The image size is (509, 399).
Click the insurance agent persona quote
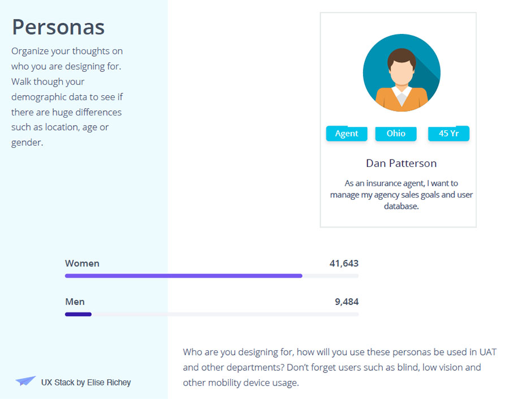point(402,195)
